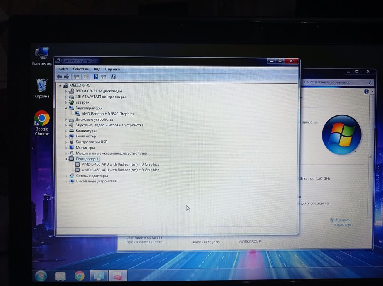Image resolution: width=383 pixels, height=286 pixels.
Task: Click the Device Manager toolbox taskbar button
Action: coord(118,276)
